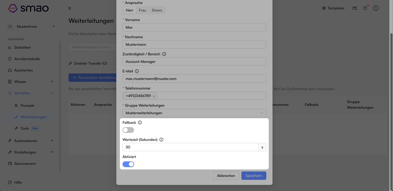Expand the Automationen sidebar section

click(x=31, y=141)
